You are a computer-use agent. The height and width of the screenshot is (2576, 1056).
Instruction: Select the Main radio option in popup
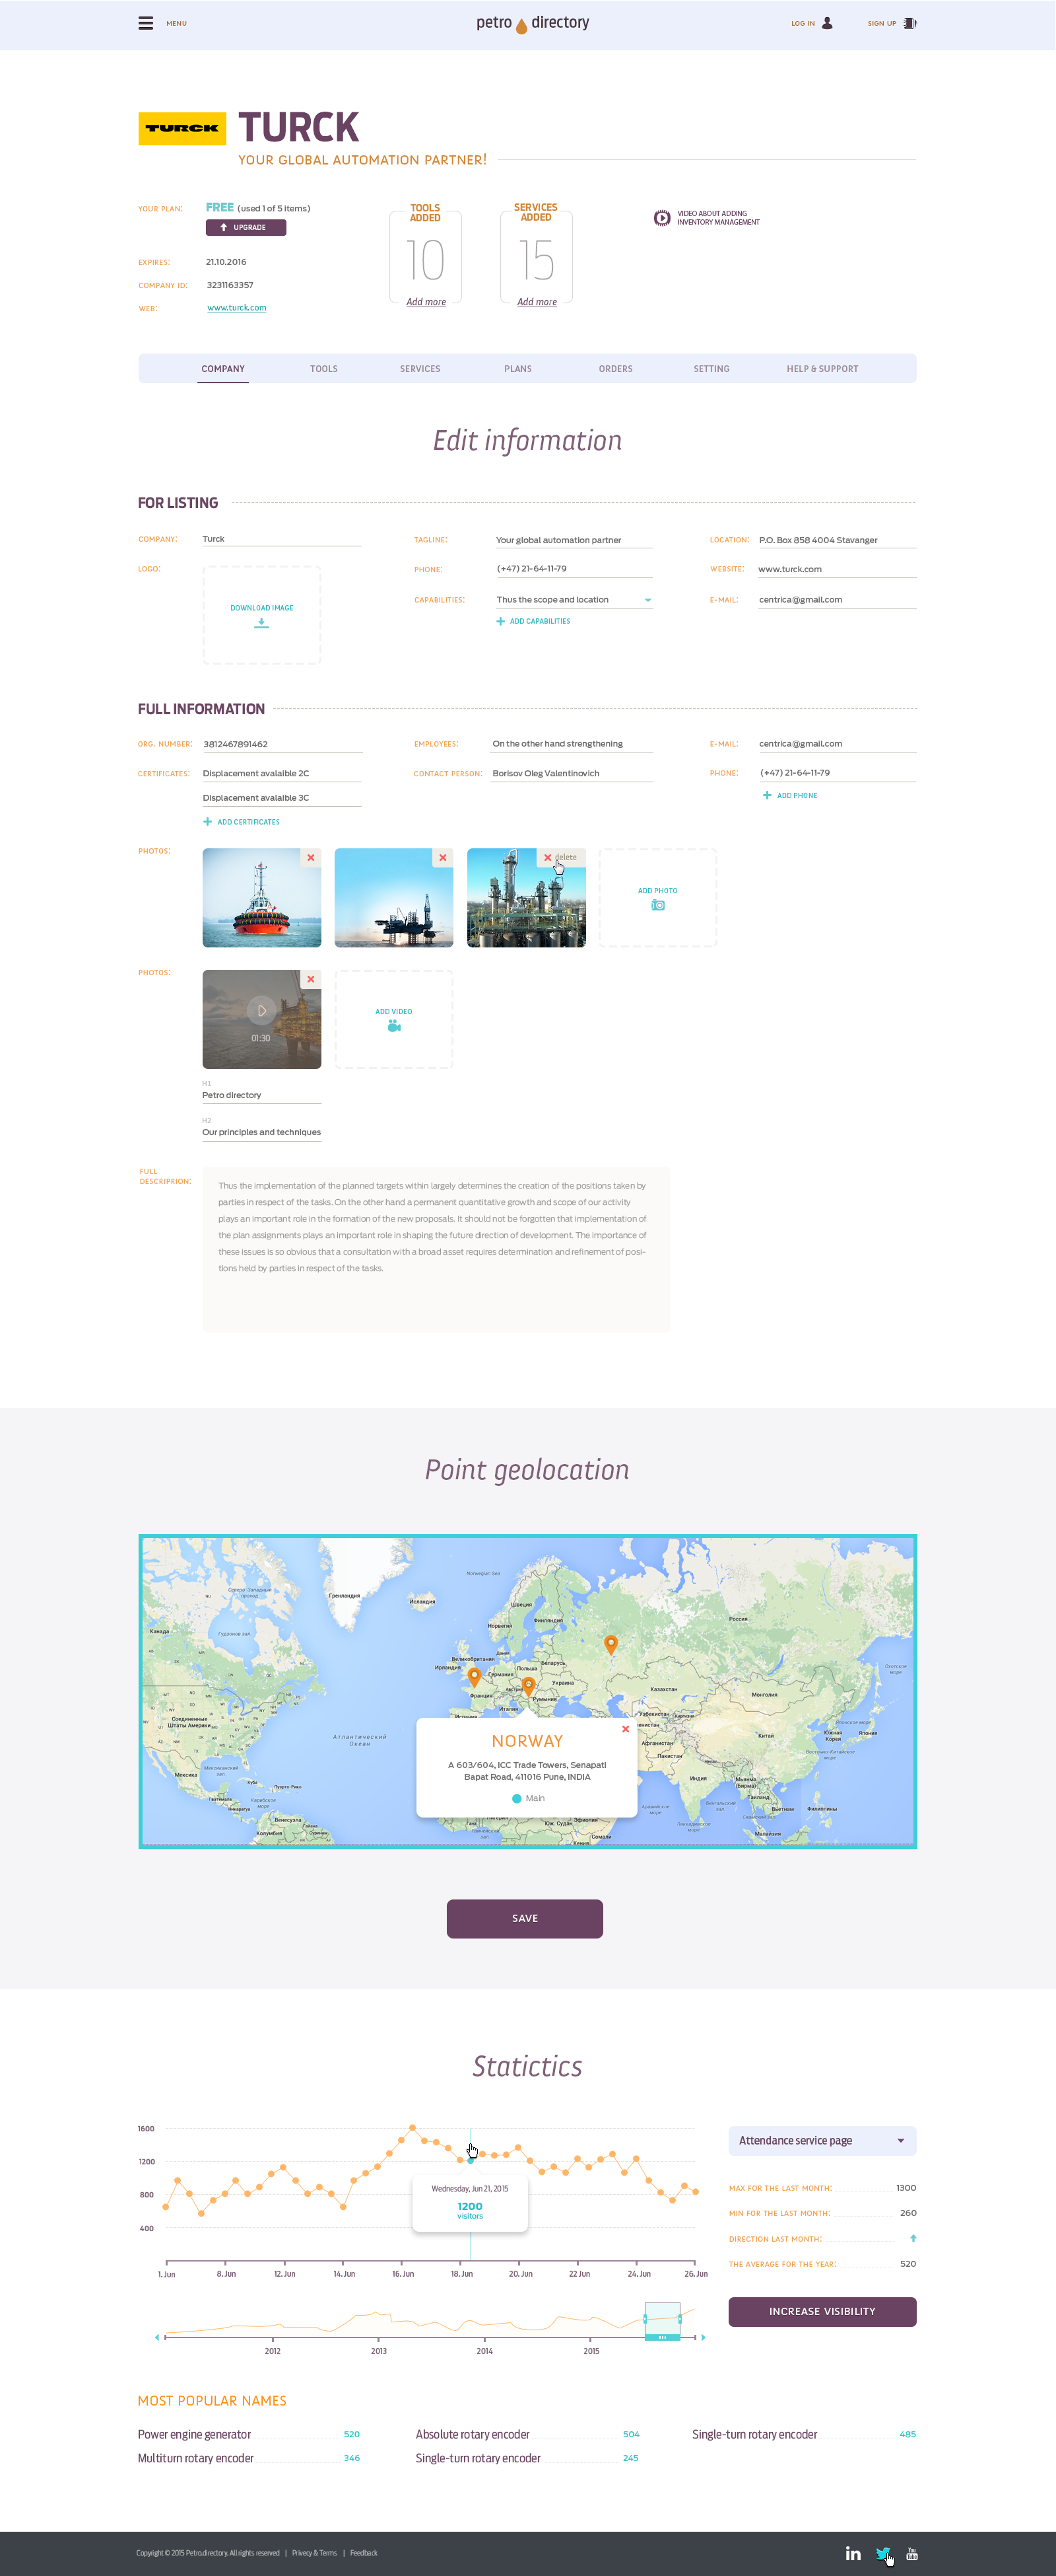(x=517, y=1798)
